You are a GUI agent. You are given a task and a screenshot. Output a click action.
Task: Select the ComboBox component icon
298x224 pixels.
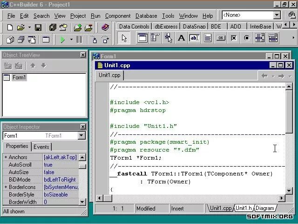273,38
